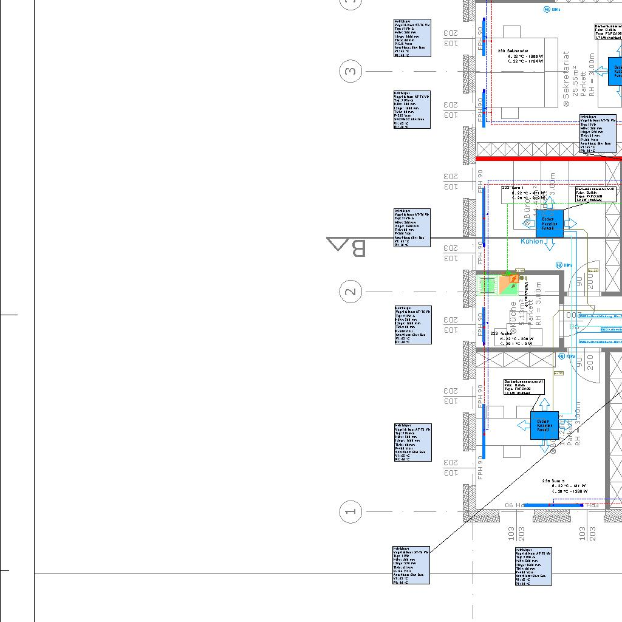Select the section marker B triangle

pos(337,245)
